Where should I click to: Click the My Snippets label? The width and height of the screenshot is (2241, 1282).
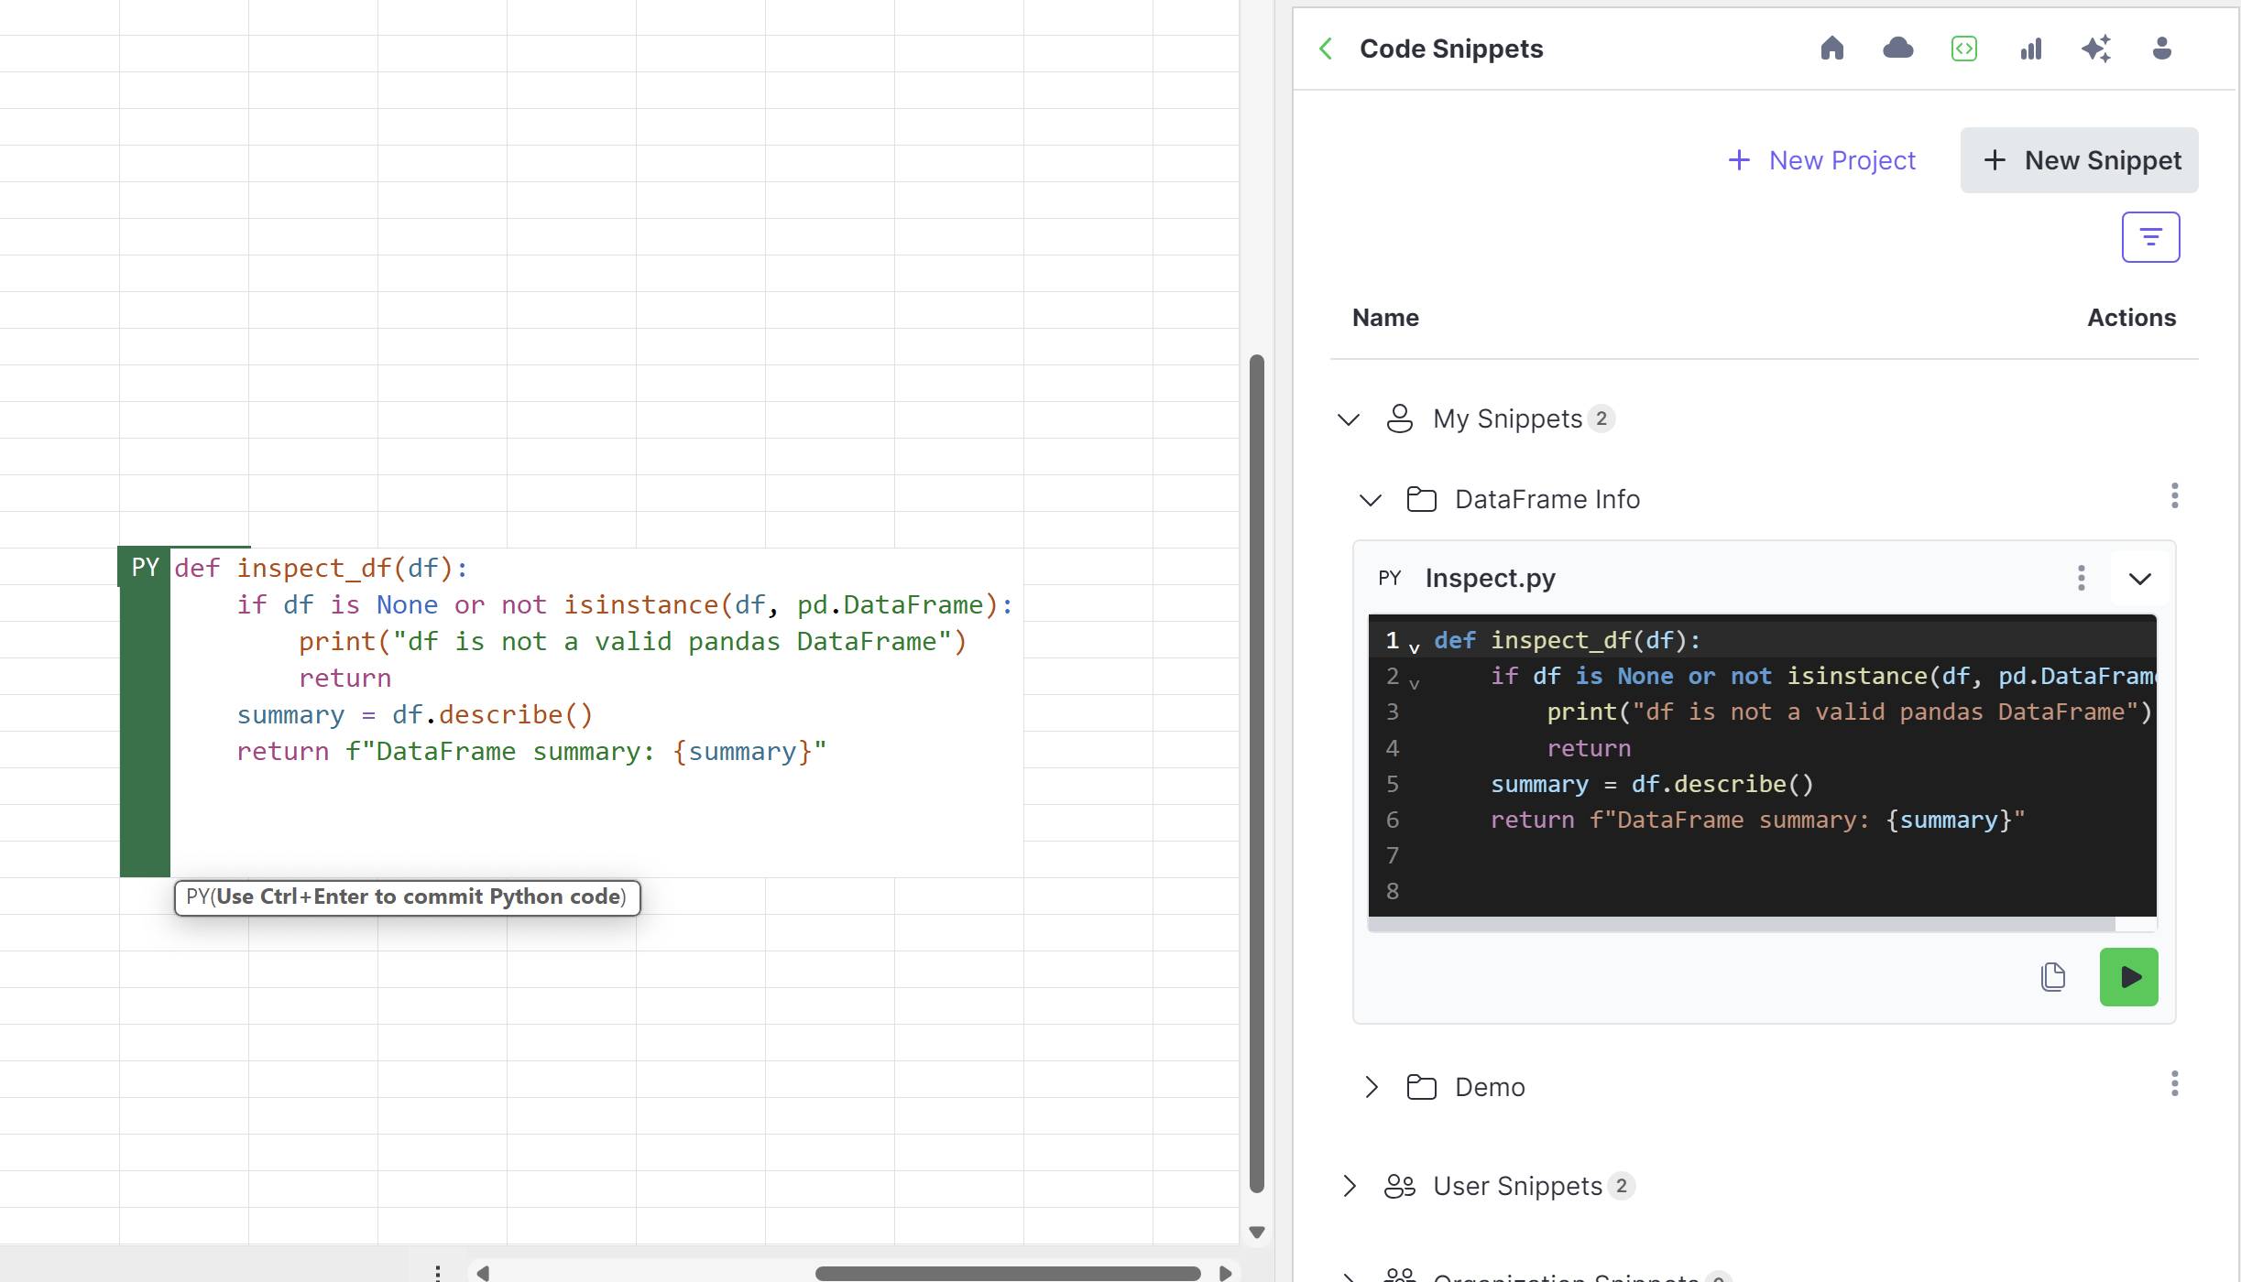tap(1507, 418)
